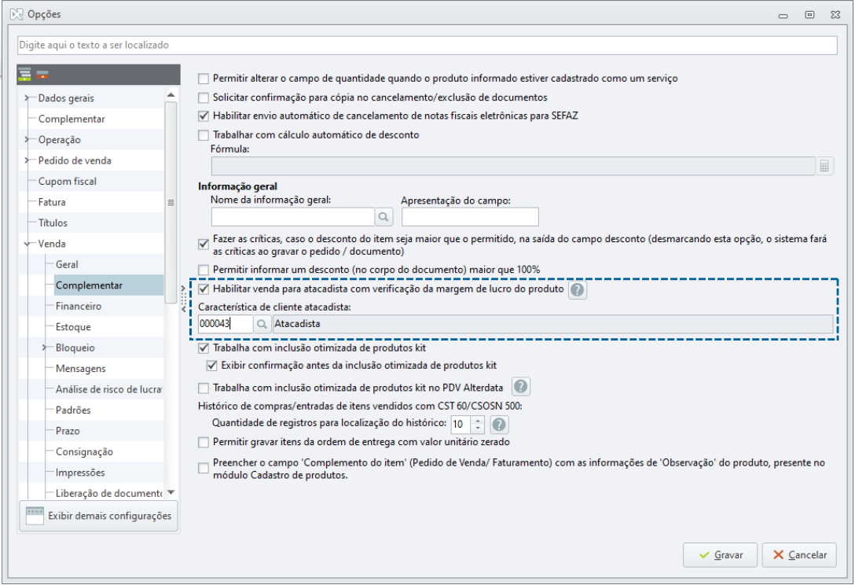Viewport: 855px width, 585px height.
Task: Click the tree scrollbar up arrow
Action: (171, 95)
